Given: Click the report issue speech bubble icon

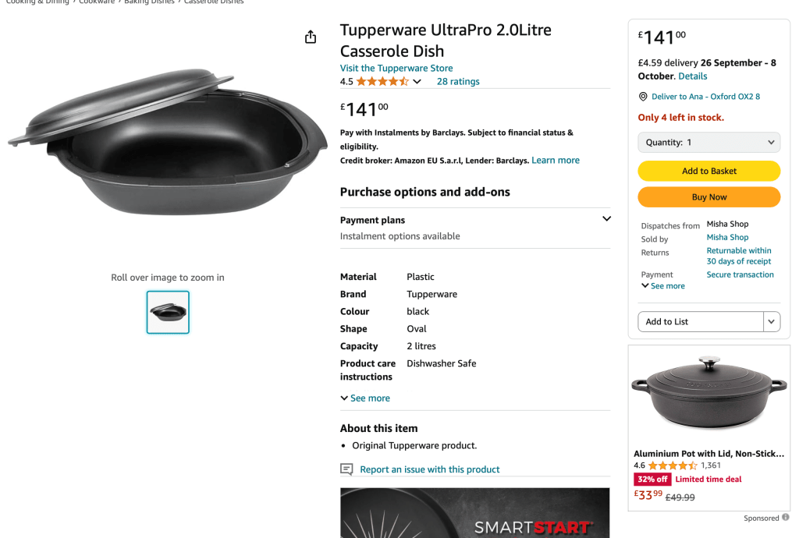Looking at the screenshot, I should coord(347,469).
